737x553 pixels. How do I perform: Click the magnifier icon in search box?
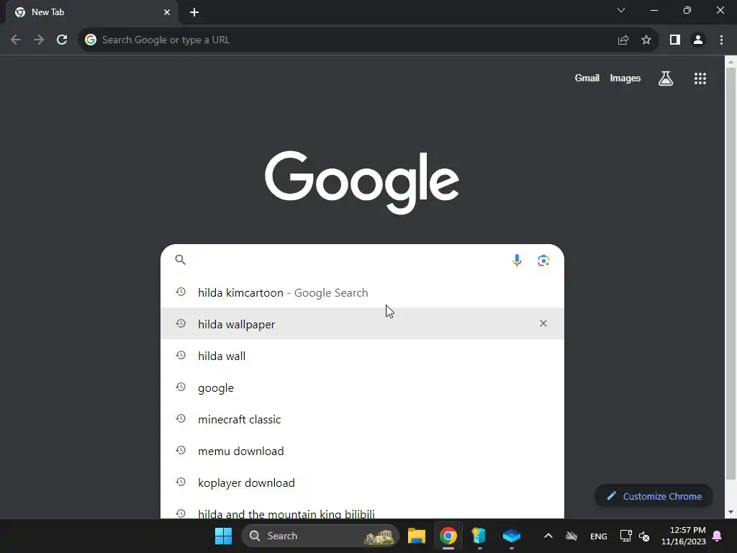coord(181,259)
